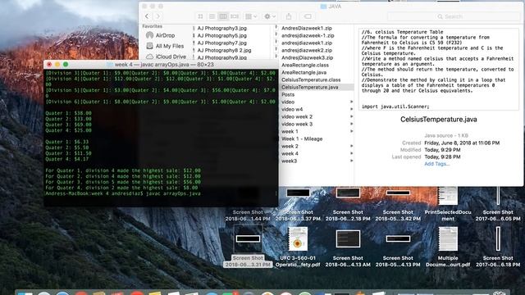Expand the video folder arrow
Screen dimensions: 525x295
tap(351, 102)
